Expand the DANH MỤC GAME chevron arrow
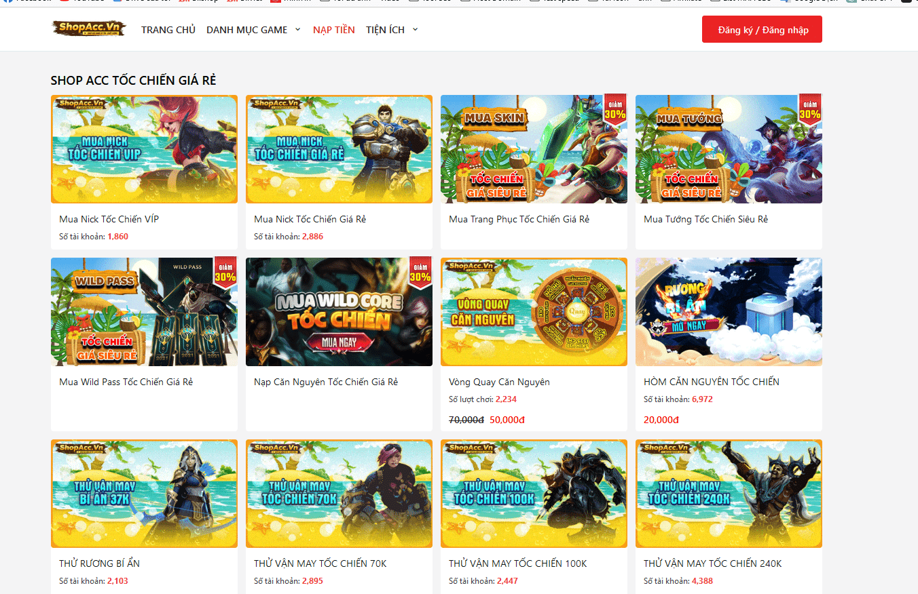 (297, 30)
